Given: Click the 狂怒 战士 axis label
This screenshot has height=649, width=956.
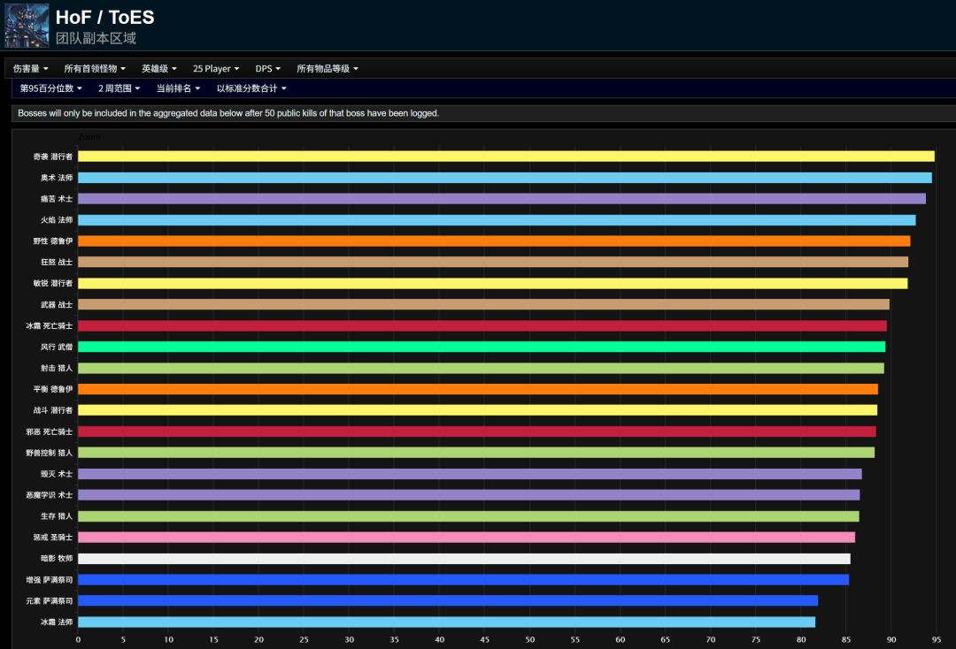Looking at the screenshot, I should pos(56,262).
